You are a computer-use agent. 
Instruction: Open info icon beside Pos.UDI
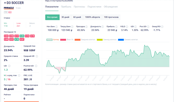pos(148,26)
